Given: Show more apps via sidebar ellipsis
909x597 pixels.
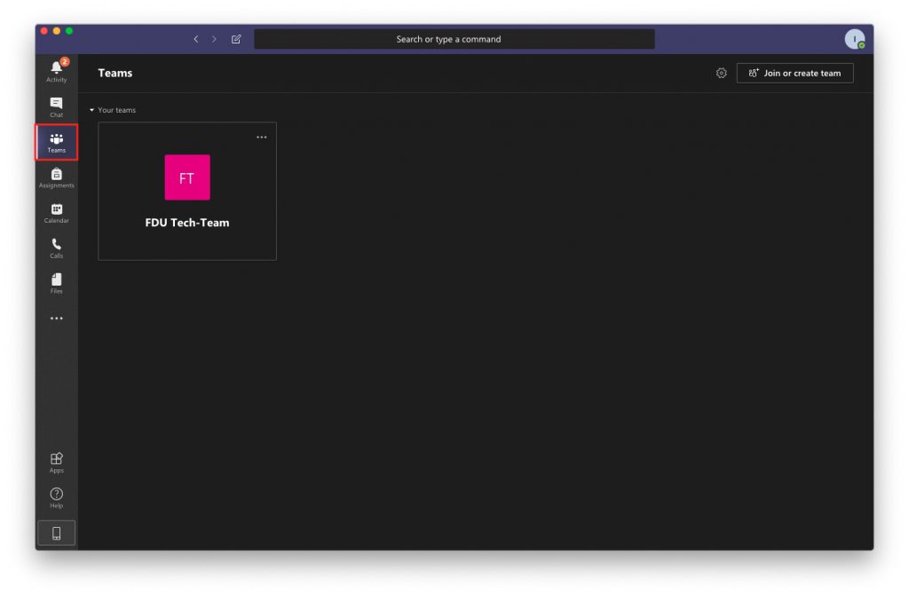Looking at the screenshot, I should 56,318.
